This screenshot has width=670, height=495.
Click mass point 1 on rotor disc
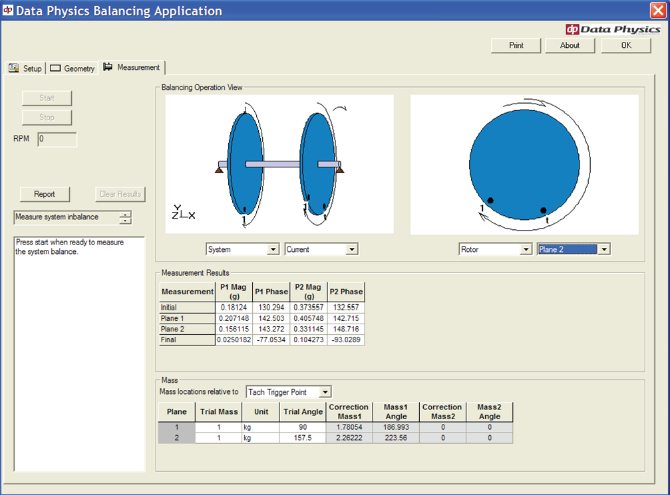490,201
